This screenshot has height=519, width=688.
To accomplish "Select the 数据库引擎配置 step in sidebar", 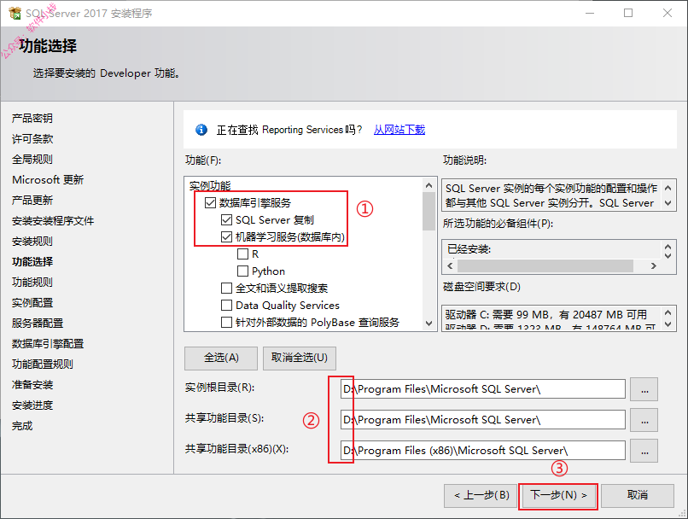I will coord(48,344).
